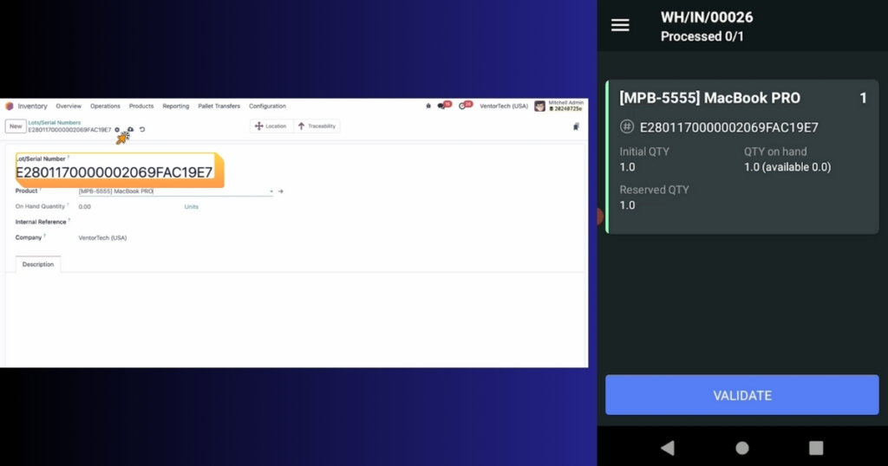
Task: Tap the Android recent apps square
Action: (815, 448)
